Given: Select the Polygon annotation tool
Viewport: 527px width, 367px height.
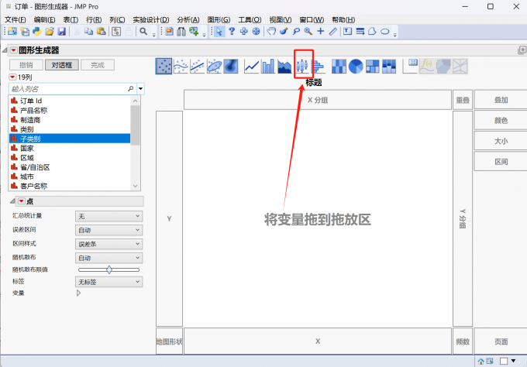Looking at the screenshot, I should (x=373, y=32).
